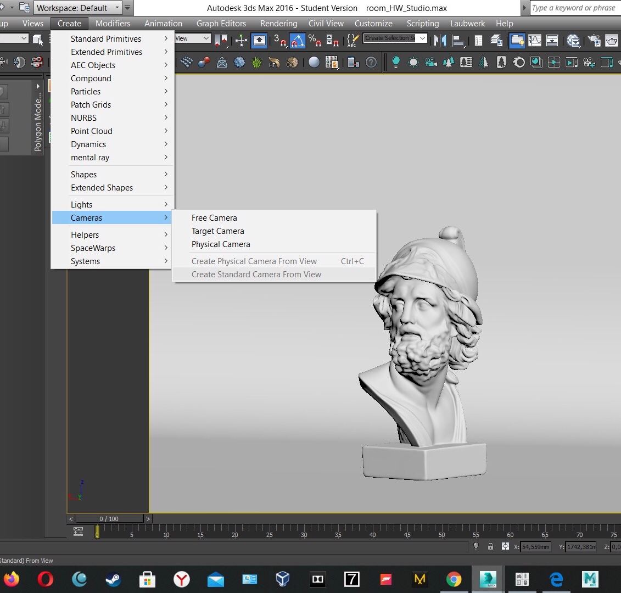The height and width of the screenshot is (593, 621).
Task: Toggle the Selection Lock padlock
Action: tap(490, 546)
